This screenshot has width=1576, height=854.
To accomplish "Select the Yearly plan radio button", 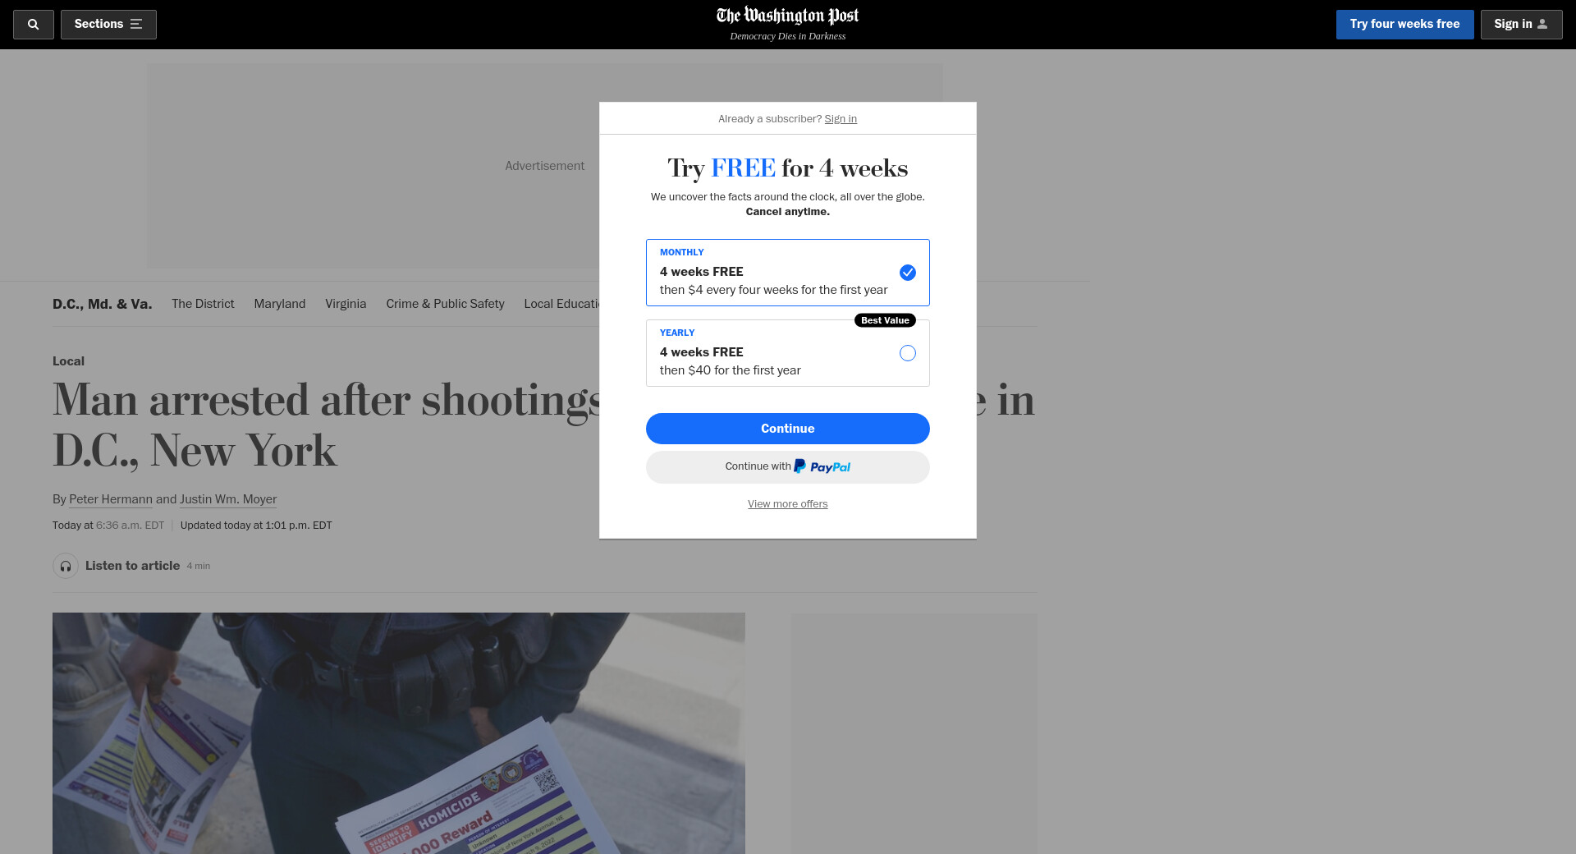I will tap(907, 353).
